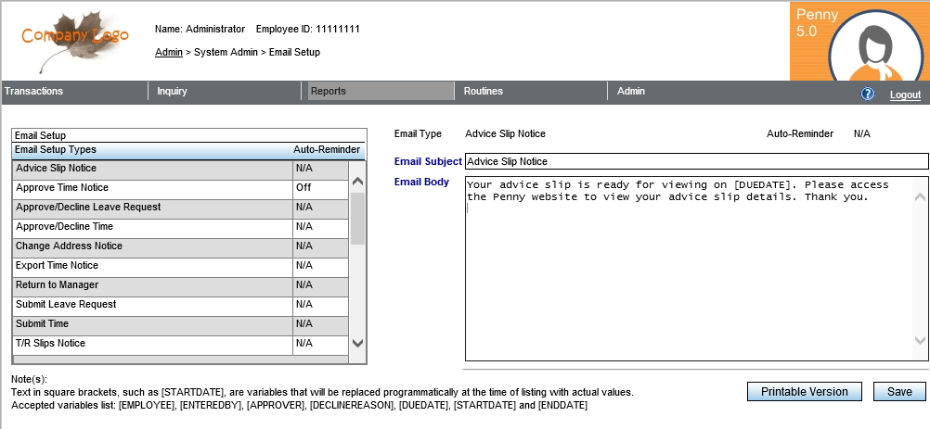Click Email Body scroll down arrow
Viewport: 930px width, 429px height.
[x=920, y=340]
